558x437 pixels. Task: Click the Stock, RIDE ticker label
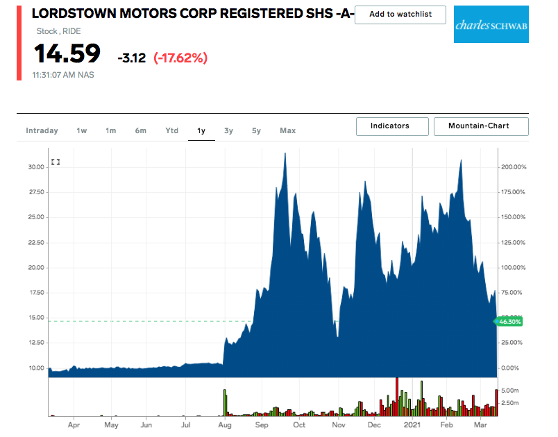click(x=58, y=31)
